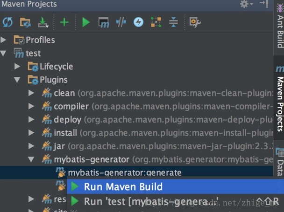Image resolution: width=284 pixels, height=212 pixels.
Task: Click the install plugin icon
Action: (x=47, y=132)
